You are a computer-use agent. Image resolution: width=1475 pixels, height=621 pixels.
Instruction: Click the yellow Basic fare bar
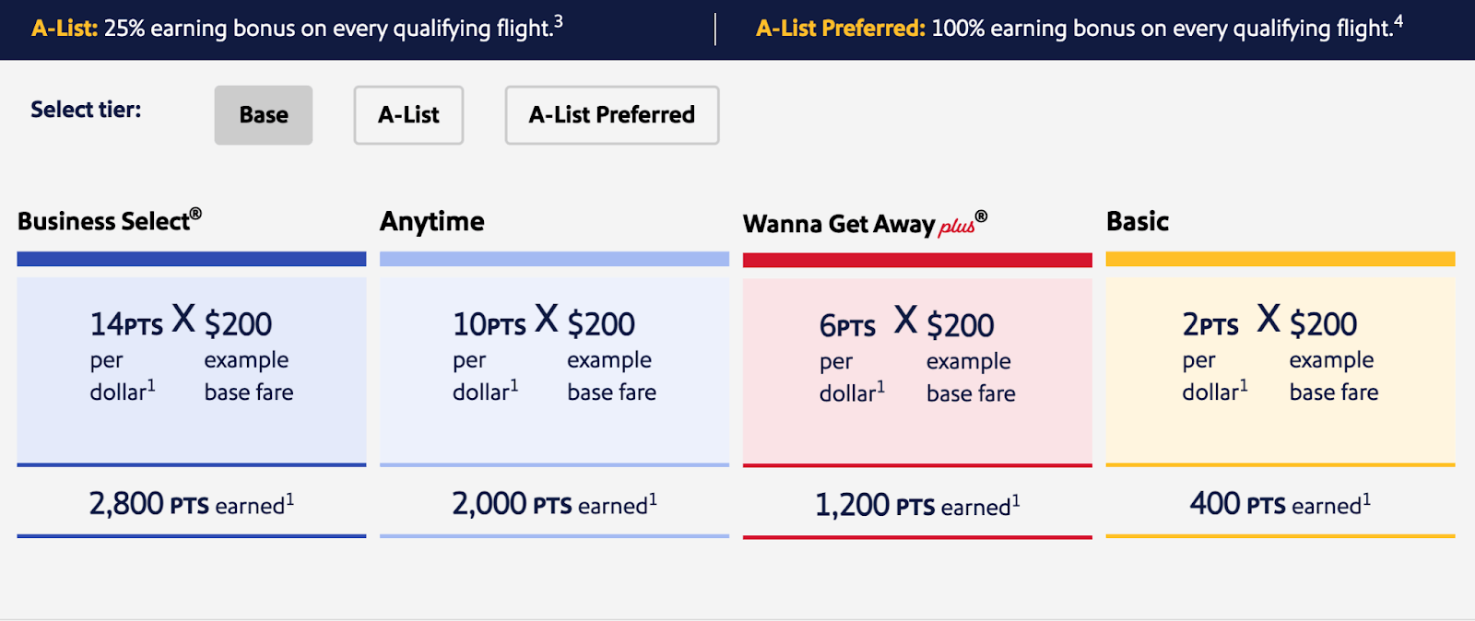1280,259
